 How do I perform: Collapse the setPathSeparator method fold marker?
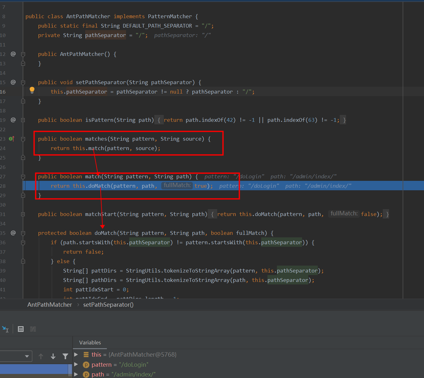[23, 83]
